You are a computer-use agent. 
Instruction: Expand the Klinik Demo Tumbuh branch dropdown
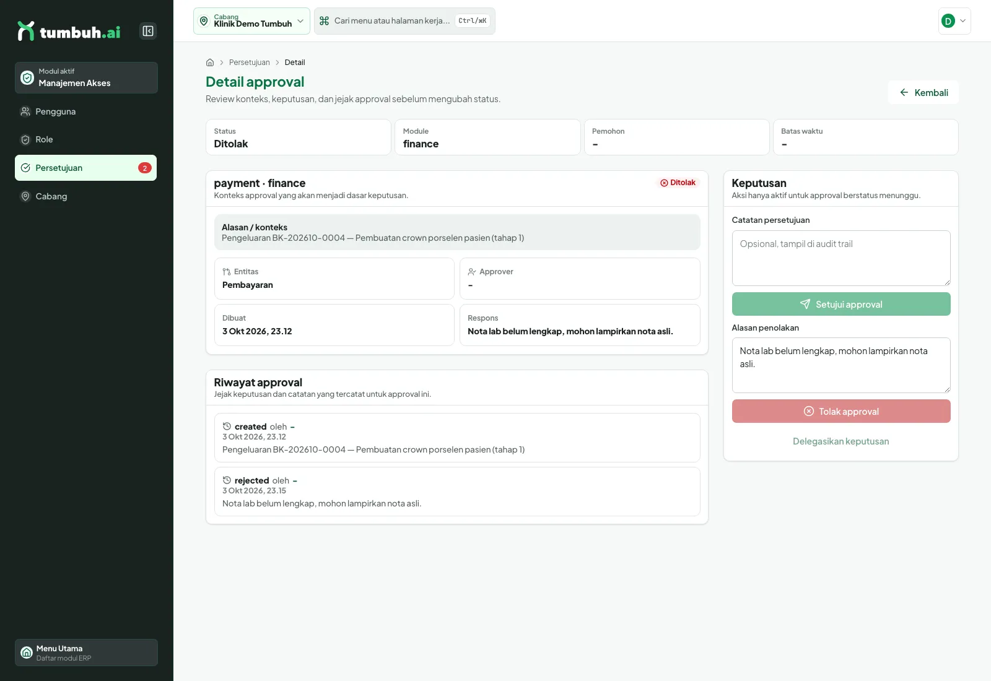(251, 21)
